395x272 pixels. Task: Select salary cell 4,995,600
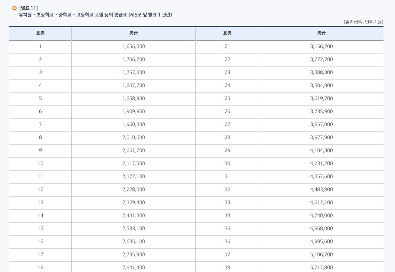click(321, 242)
